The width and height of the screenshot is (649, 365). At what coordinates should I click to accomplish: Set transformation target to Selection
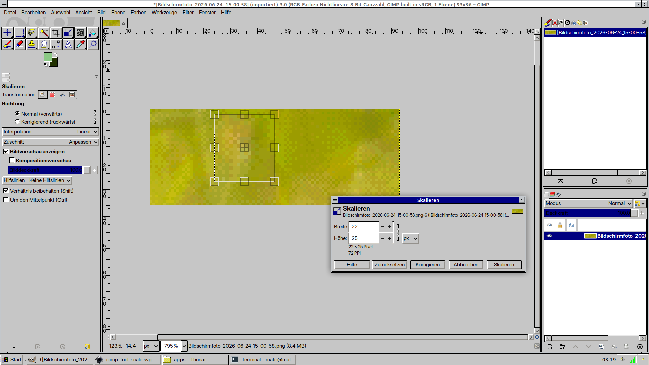[52, 95]
